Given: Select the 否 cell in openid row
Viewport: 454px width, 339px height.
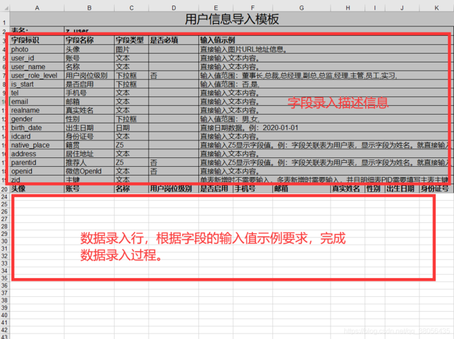Looking at the screenshot, I should tap(174, 171).
